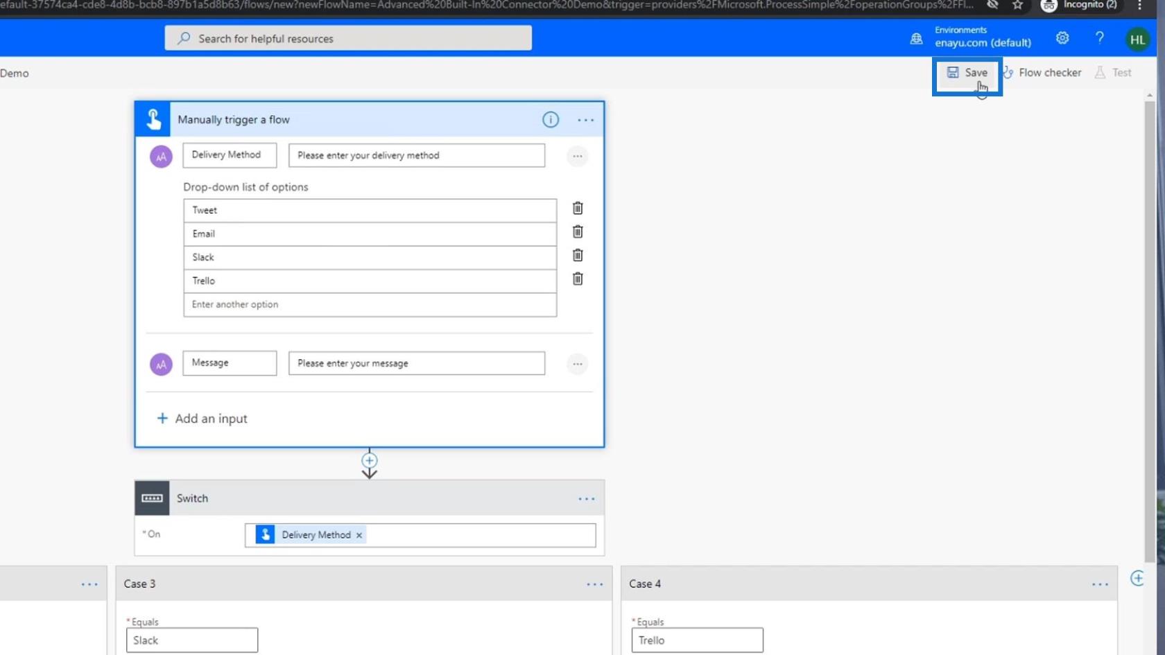The width and height of the screenshot is (1165, 655).
Task: Click the Message input text type icon
Action: 161,364
